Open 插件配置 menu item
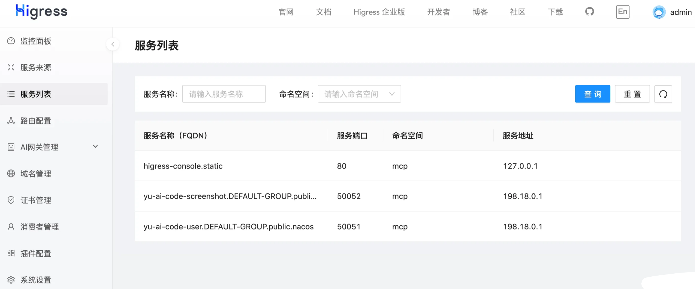This screenshot has height=289, width=695. click(x=54, y=253)
